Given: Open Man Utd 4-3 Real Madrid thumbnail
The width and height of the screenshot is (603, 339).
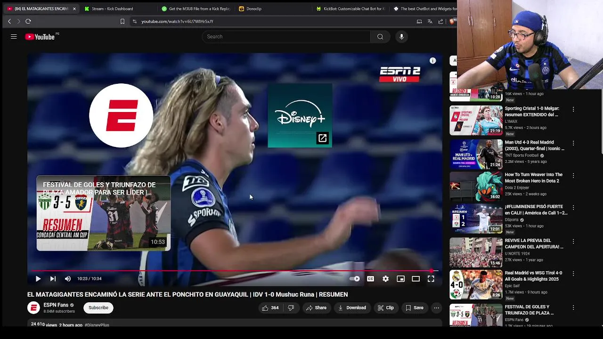Looking at the screenshot, I should coord(476,154).
